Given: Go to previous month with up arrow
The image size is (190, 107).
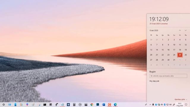Looking at the screenshot, I should pos(180,30).
